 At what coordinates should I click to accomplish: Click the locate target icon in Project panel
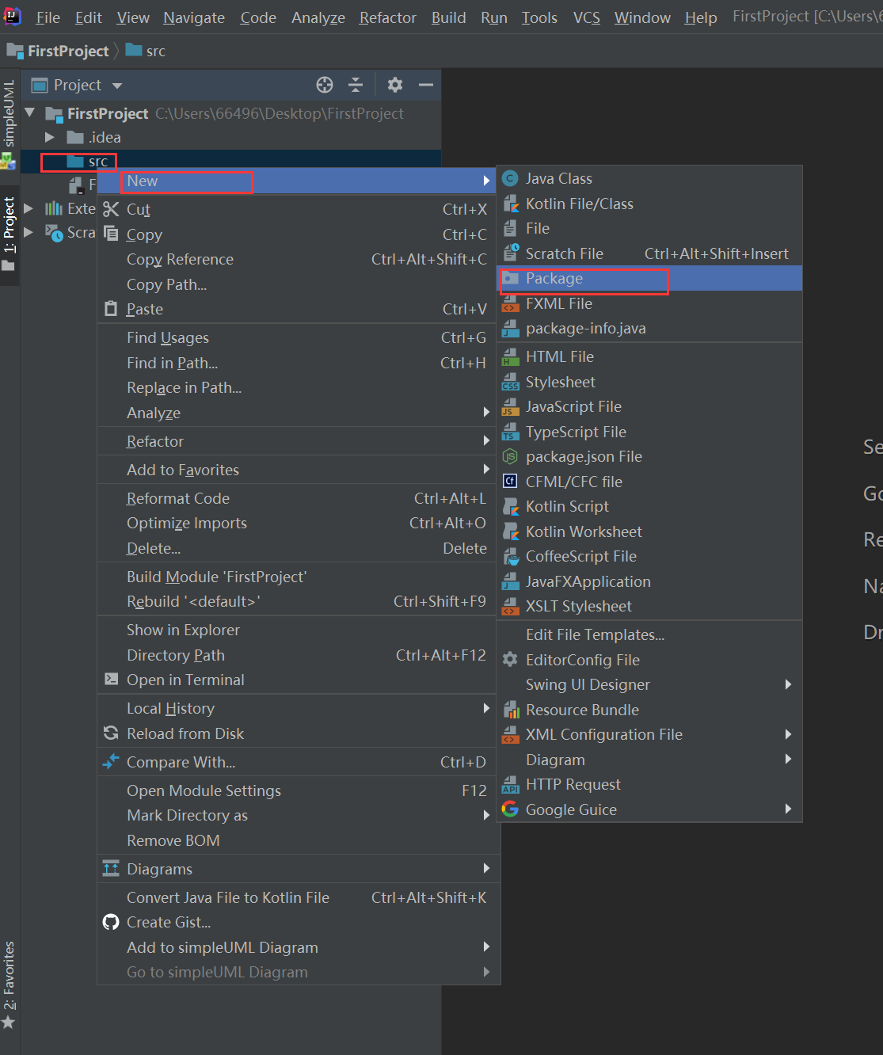point(325,85)
